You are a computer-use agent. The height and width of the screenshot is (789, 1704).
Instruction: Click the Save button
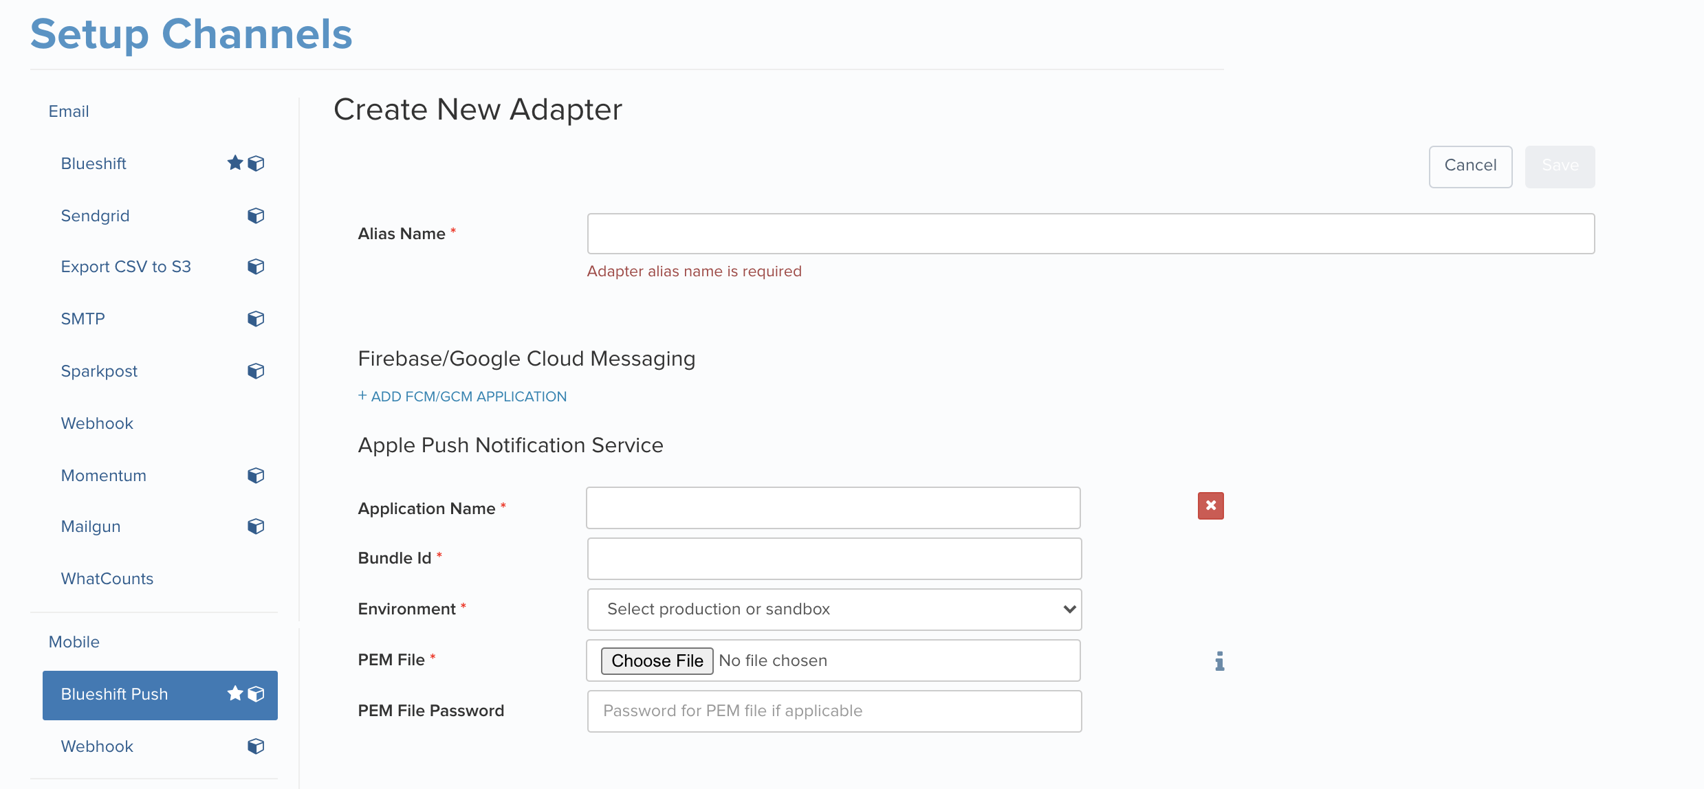coord(1560,166)
